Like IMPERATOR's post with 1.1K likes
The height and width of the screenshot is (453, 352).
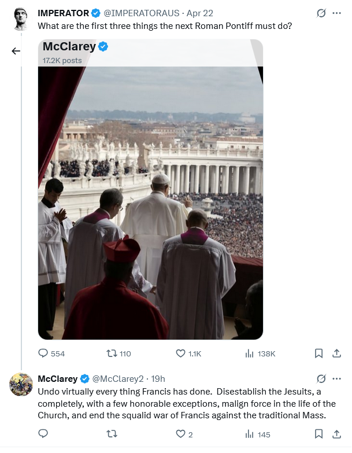pyautogui.click(x=180, y=353)
